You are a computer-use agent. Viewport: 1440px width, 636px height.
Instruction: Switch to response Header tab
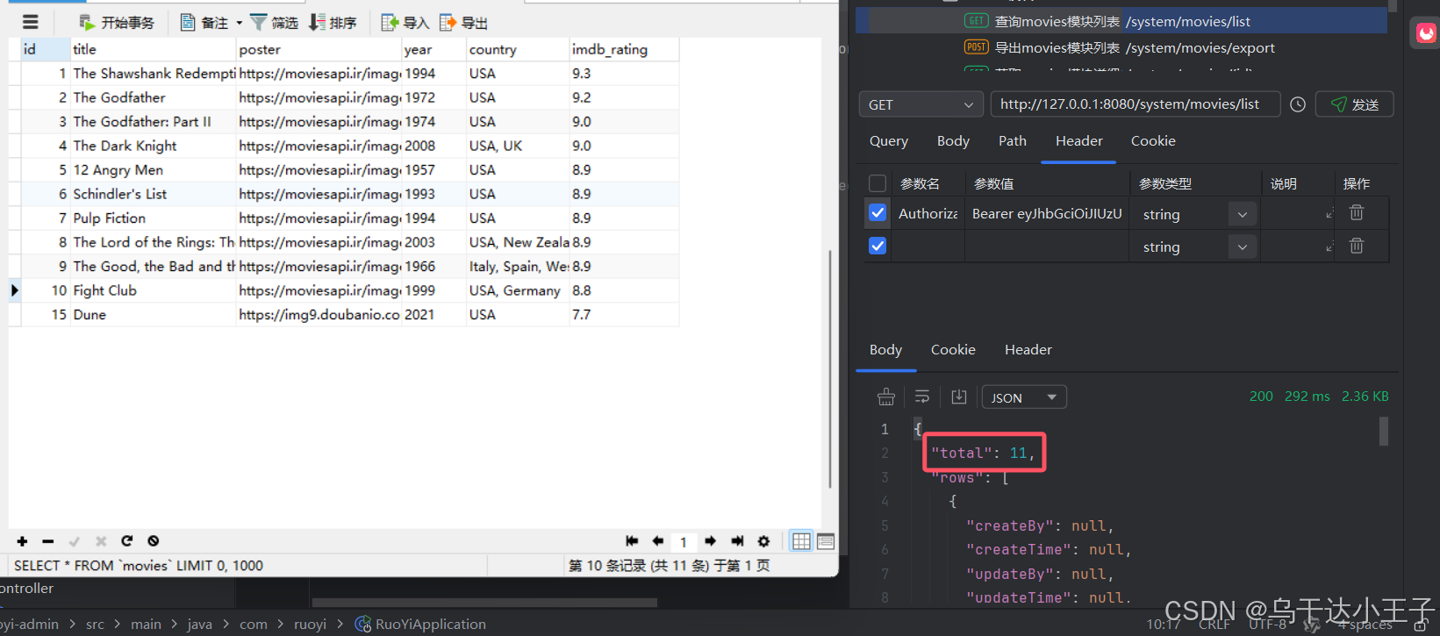pos(1028,350)
